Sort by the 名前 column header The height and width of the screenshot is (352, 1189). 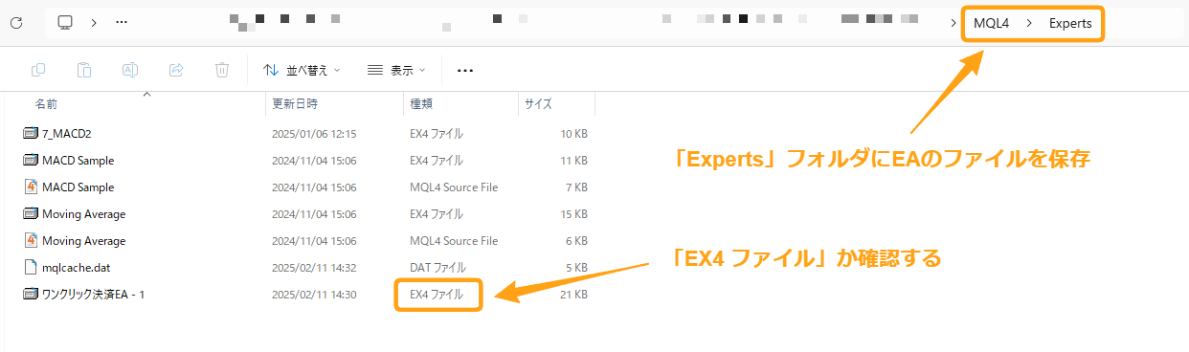[46, 103]
